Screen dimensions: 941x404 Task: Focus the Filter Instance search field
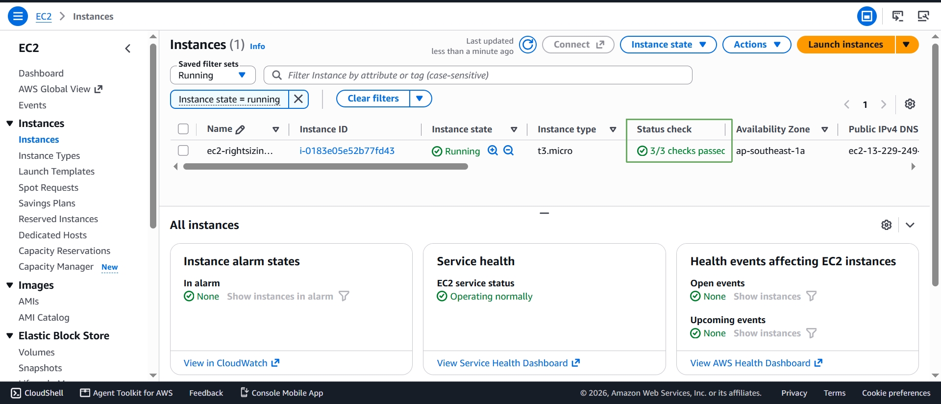(478, 75)
